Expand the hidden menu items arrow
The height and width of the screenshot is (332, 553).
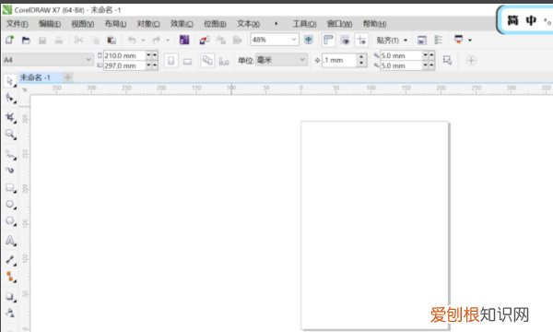click(276, 24)
